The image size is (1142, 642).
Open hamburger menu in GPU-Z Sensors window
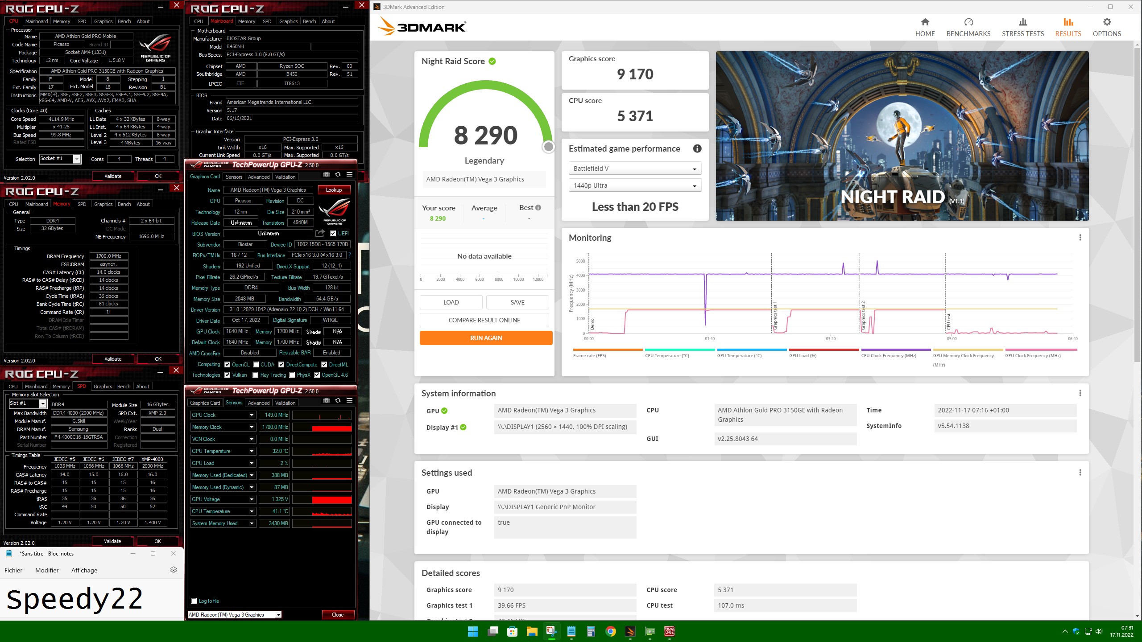click(349, 401)
